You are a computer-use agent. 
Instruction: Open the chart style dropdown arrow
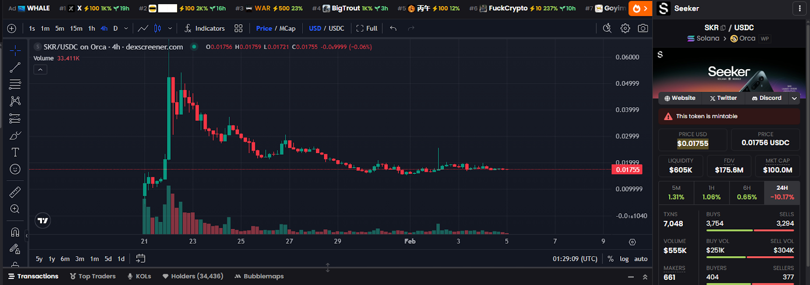(x=170, y=28)
